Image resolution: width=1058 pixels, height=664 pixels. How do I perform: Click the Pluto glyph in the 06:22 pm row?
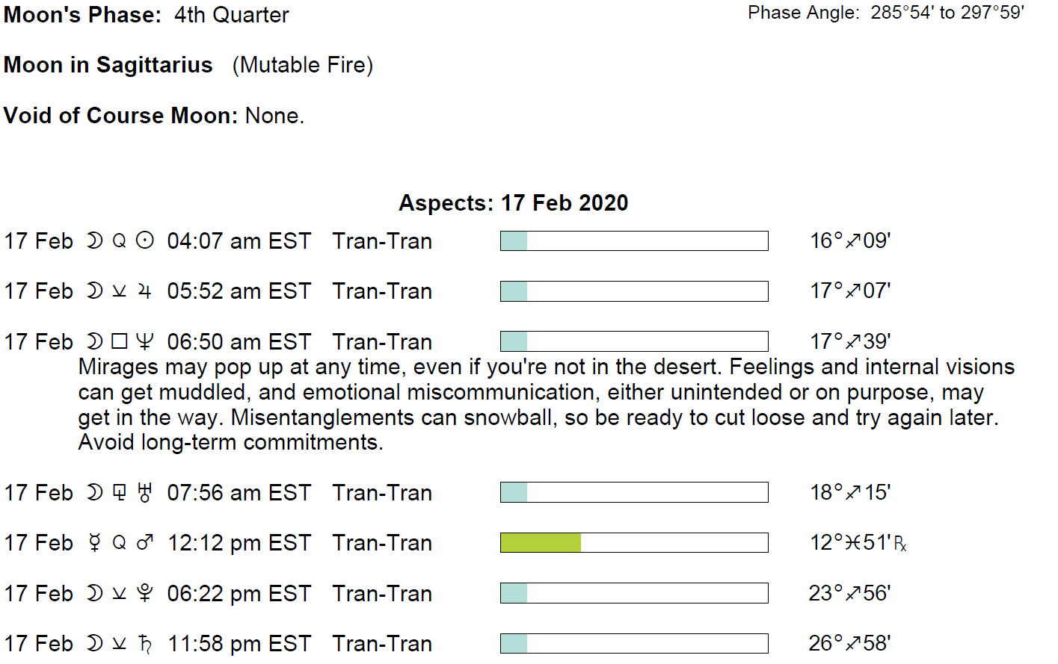(x=145, y=593)
